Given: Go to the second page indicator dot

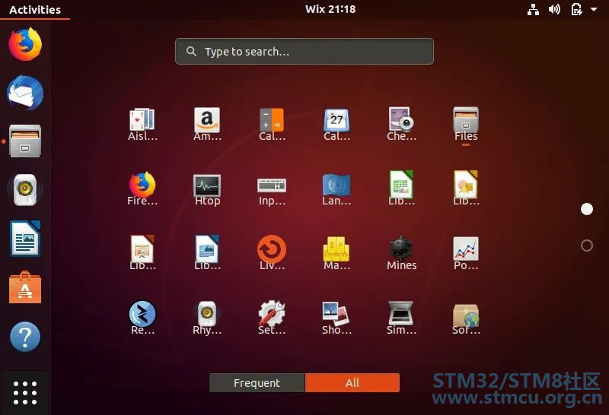Looking at the screenshot, I should pyautogui.click(x=587, y=245).
